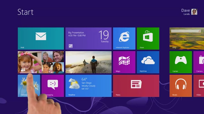Launch Internet Explorer tile
204x114 pixels.
tap(124, 38)
